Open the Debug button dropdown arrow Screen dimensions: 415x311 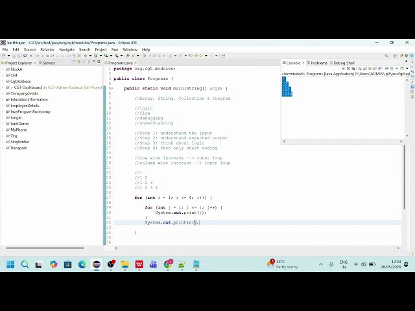90,56
